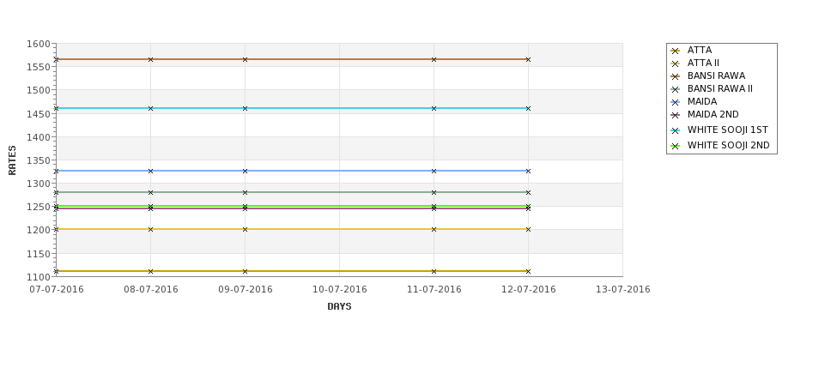This screenshot has height=368, width=837.
Task: Select the WHITE SOOJI 2ND legend label
Action: (x=728, y=145)
